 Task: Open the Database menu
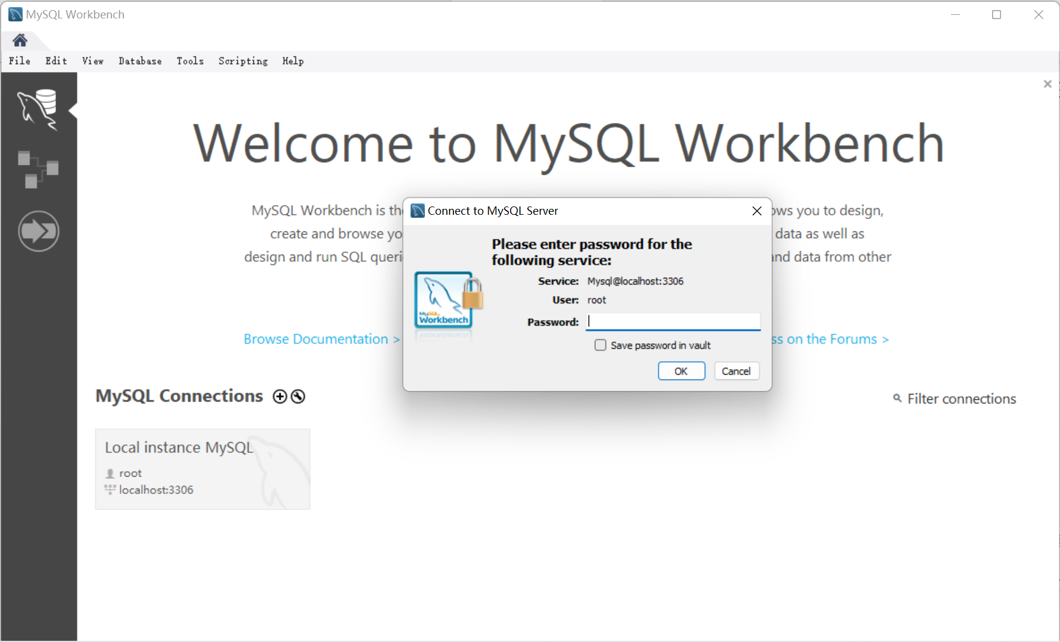click(140, 61)
